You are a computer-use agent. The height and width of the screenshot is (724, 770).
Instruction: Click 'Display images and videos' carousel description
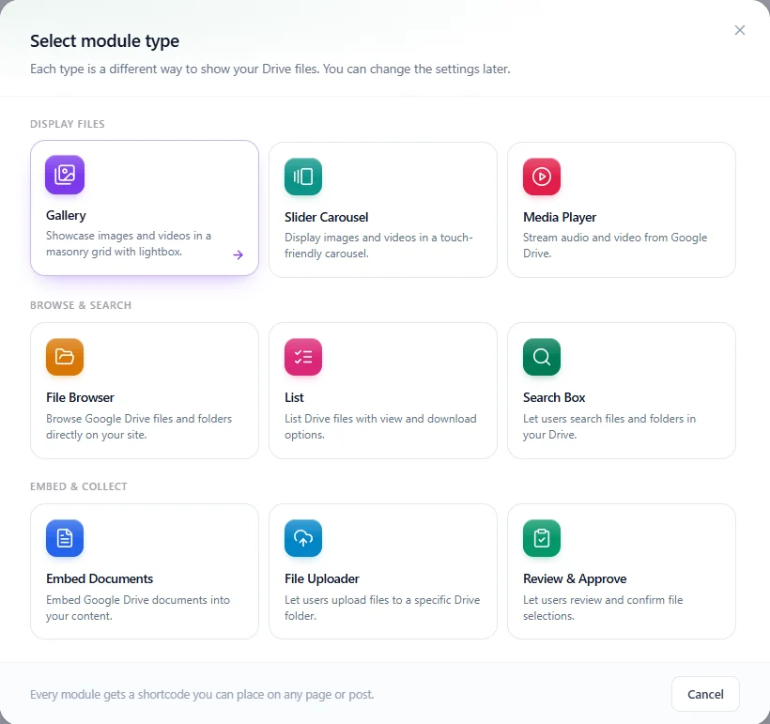(x=378, y=245)
